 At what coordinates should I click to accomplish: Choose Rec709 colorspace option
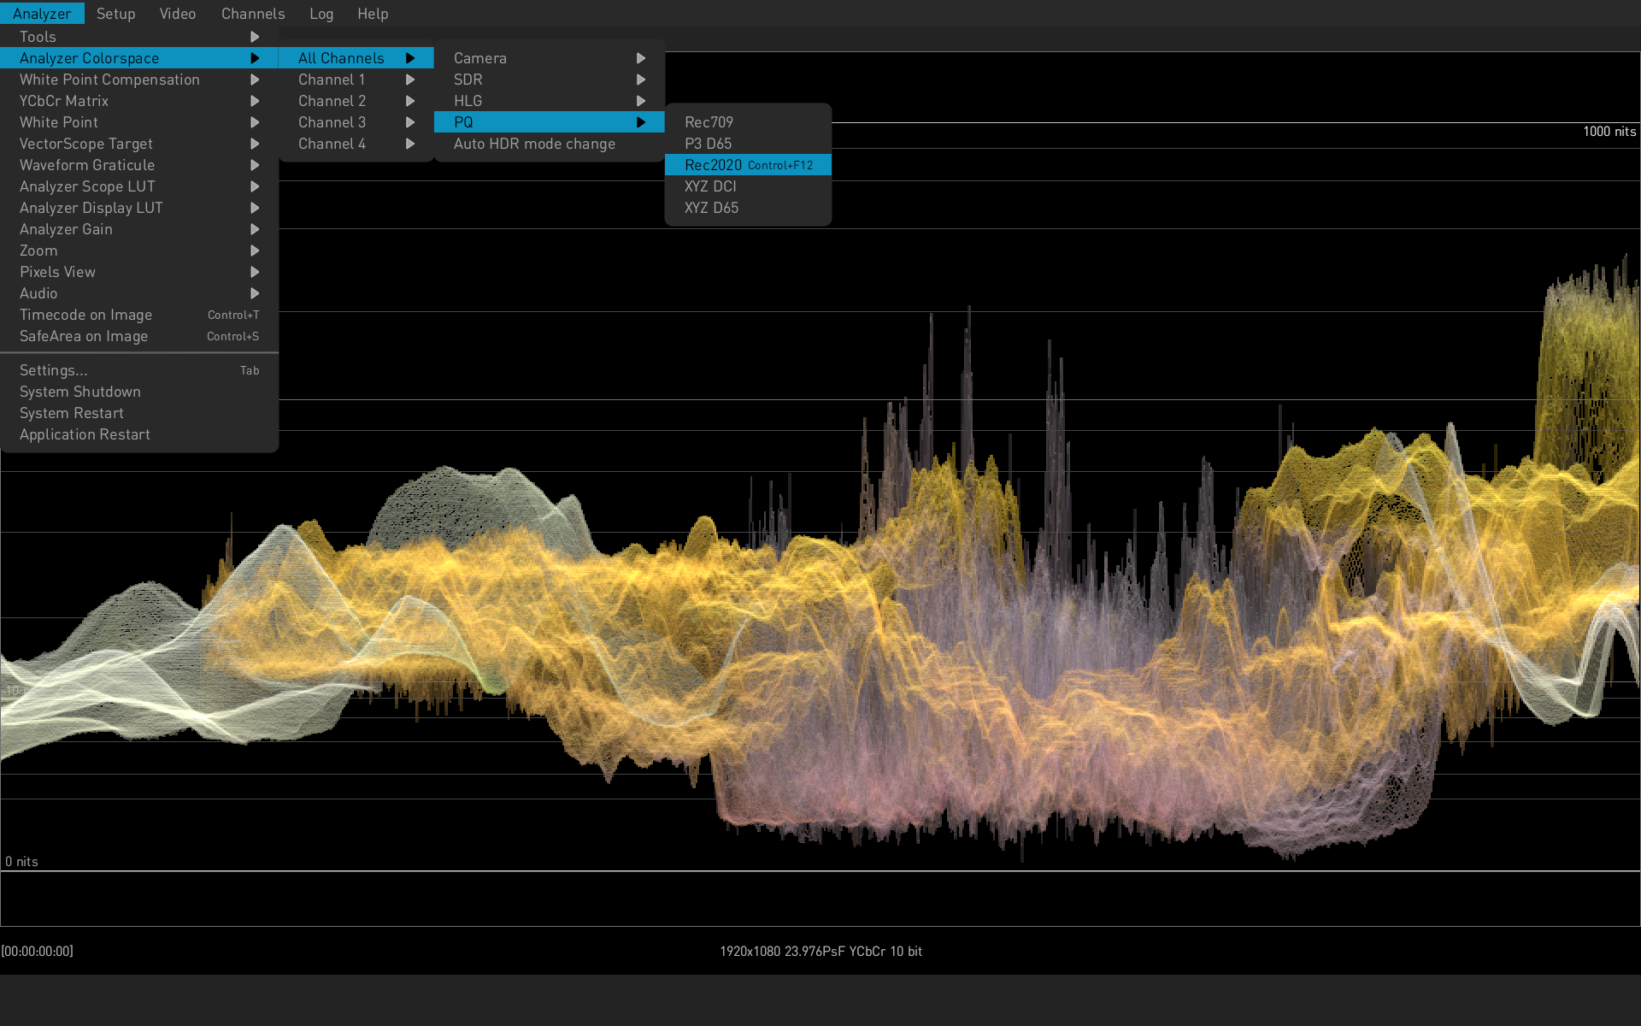pos(709,122)
